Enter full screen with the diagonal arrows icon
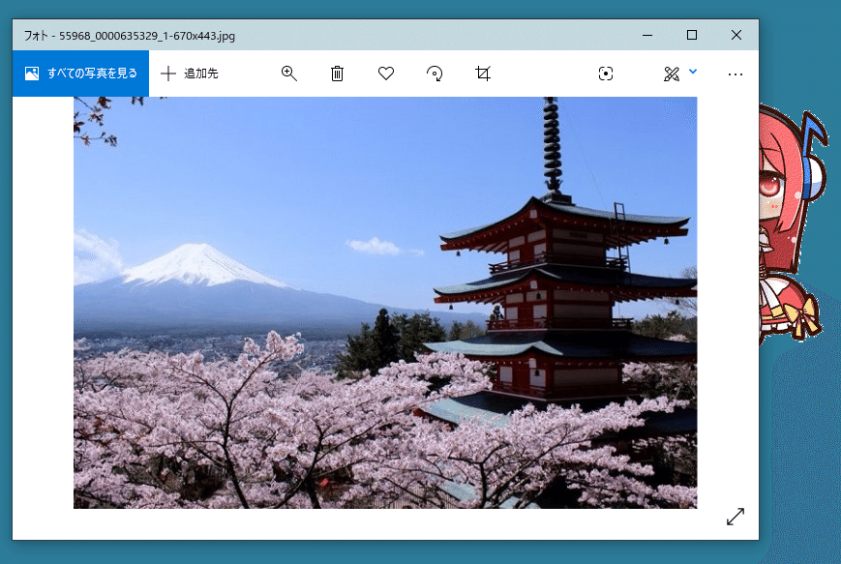This screenshot has width=841, height=564. pos(736,517)
